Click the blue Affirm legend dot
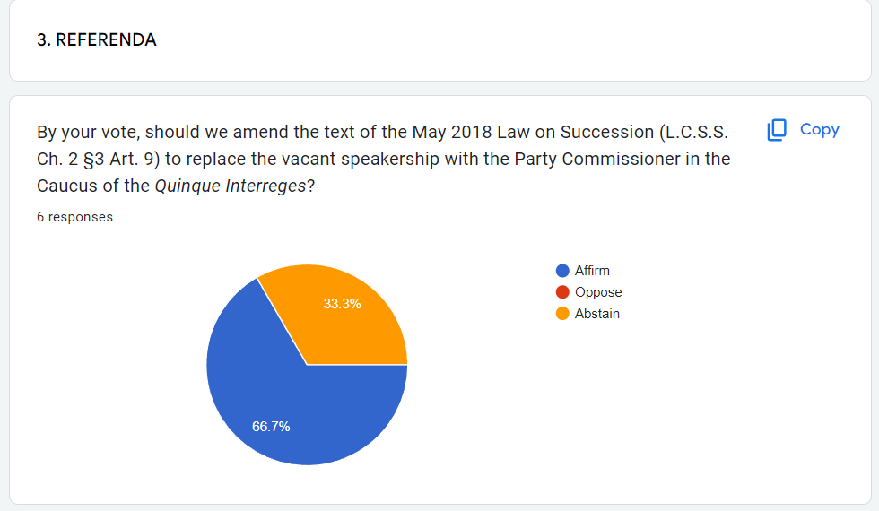879x511 pixels. click(x=562, y=271)
